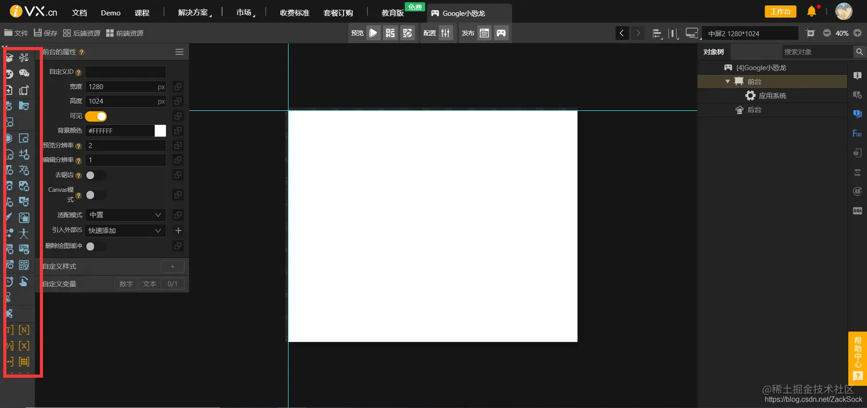Click the 工作台 button
Screen dimensions: 867x408
[x=780, y=11]
